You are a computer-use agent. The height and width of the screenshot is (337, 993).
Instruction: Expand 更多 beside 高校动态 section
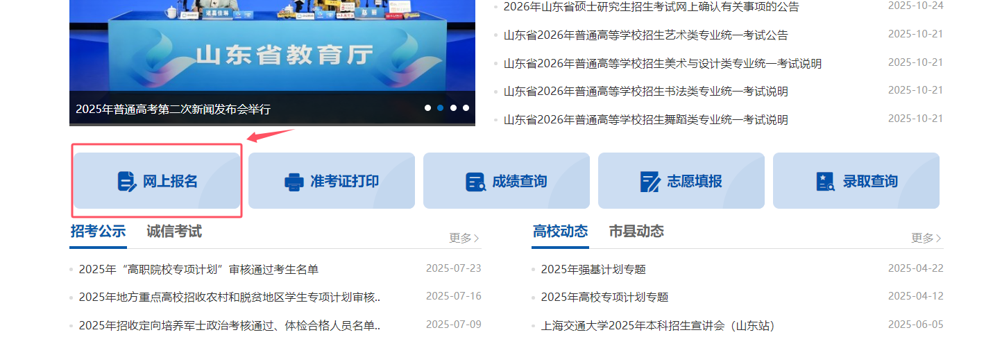tap(926, 238)
